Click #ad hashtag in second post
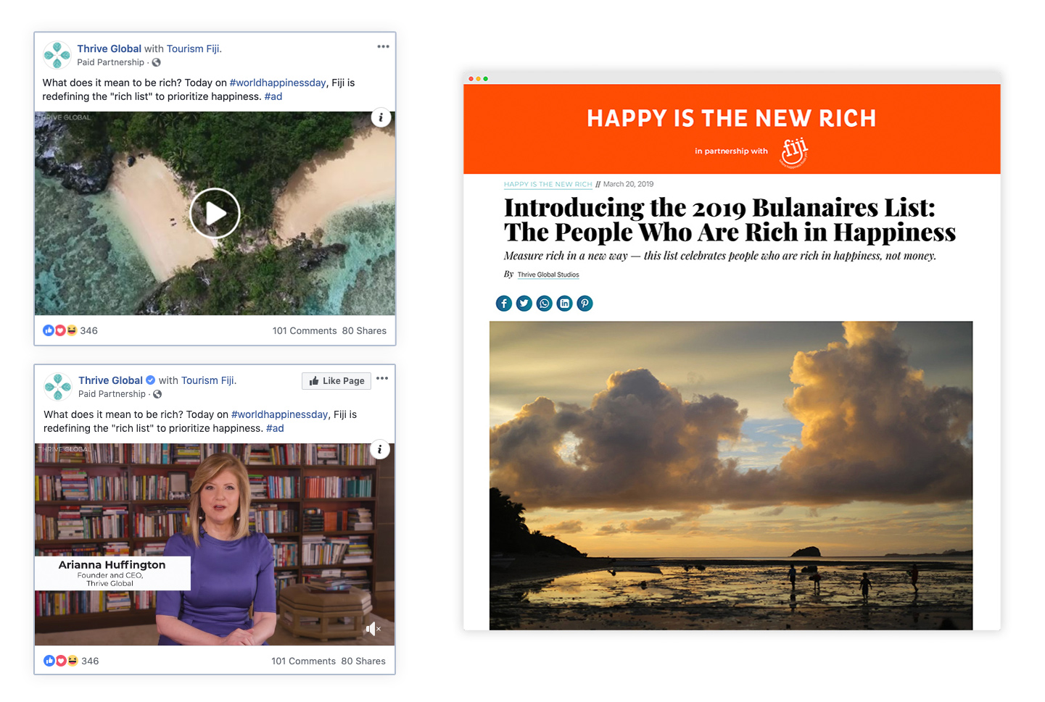1045x702 pixels. pyautogui.click(x=275, y=428)
